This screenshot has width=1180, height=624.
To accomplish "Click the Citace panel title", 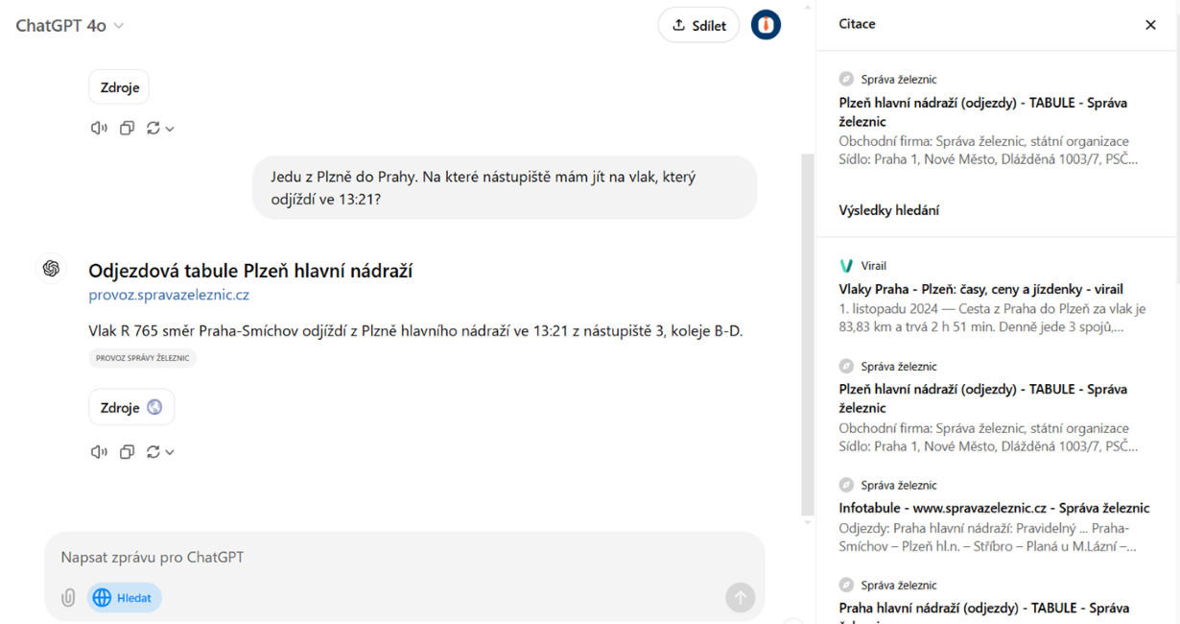I will click(x=857, y=24).
